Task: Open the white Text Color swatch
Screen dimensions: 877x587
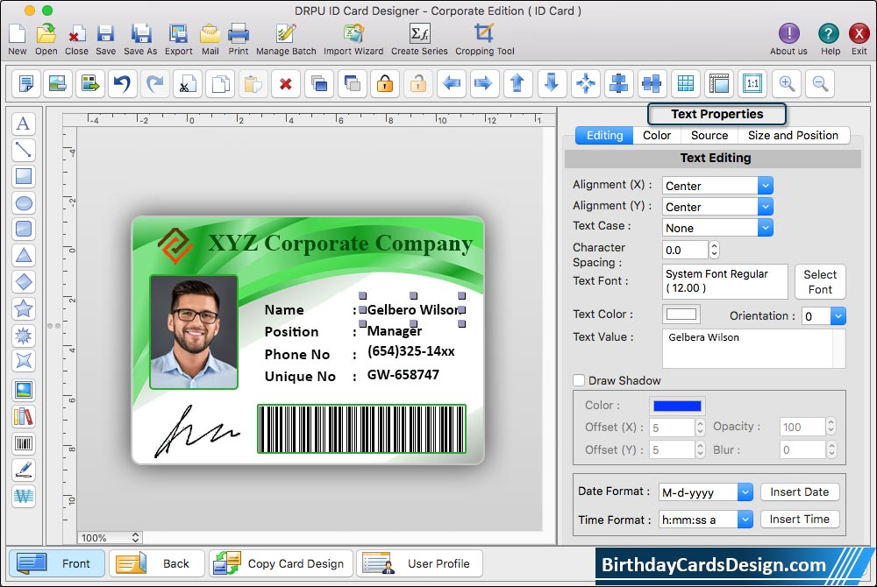Action: 681,314
